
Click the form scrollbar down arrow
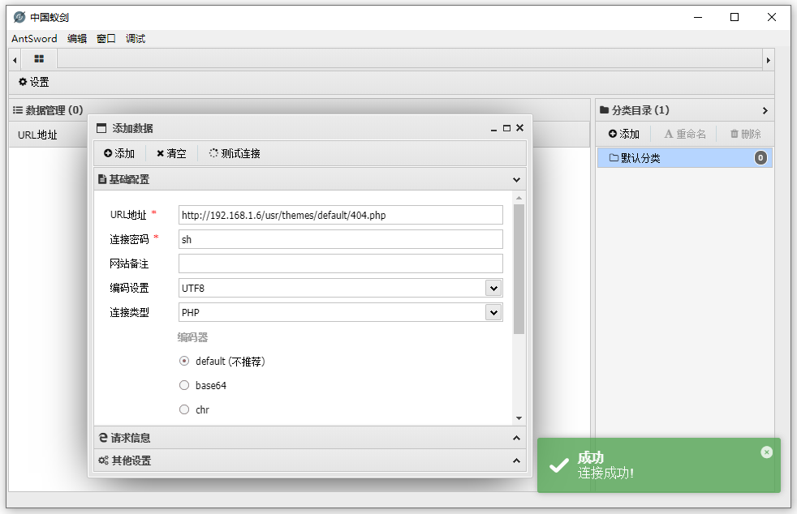[519, 418]
